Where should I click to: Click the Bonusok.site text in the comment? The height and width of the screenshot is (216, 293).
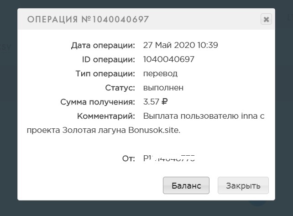tap(157, 130)
